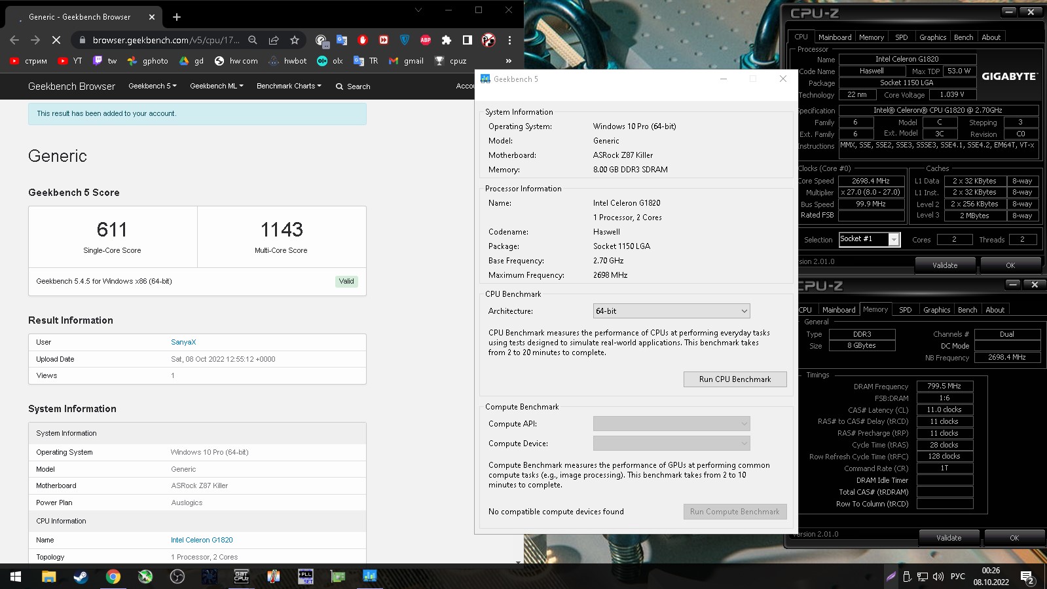Viewport: 1047px width, 589px height.
Task: Toggle the Chrome side panel
Action: (x=468, y=40)
